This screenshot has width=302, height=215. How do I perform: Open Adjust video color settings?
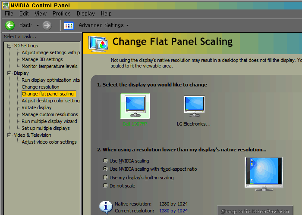tap(49, 142)
